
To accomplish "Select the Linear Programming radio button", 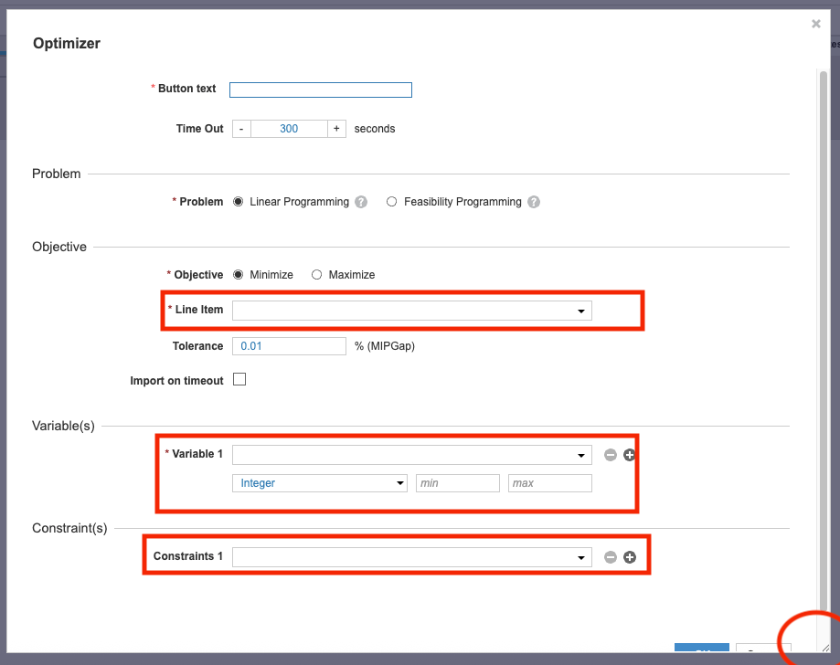I will 239,202.
